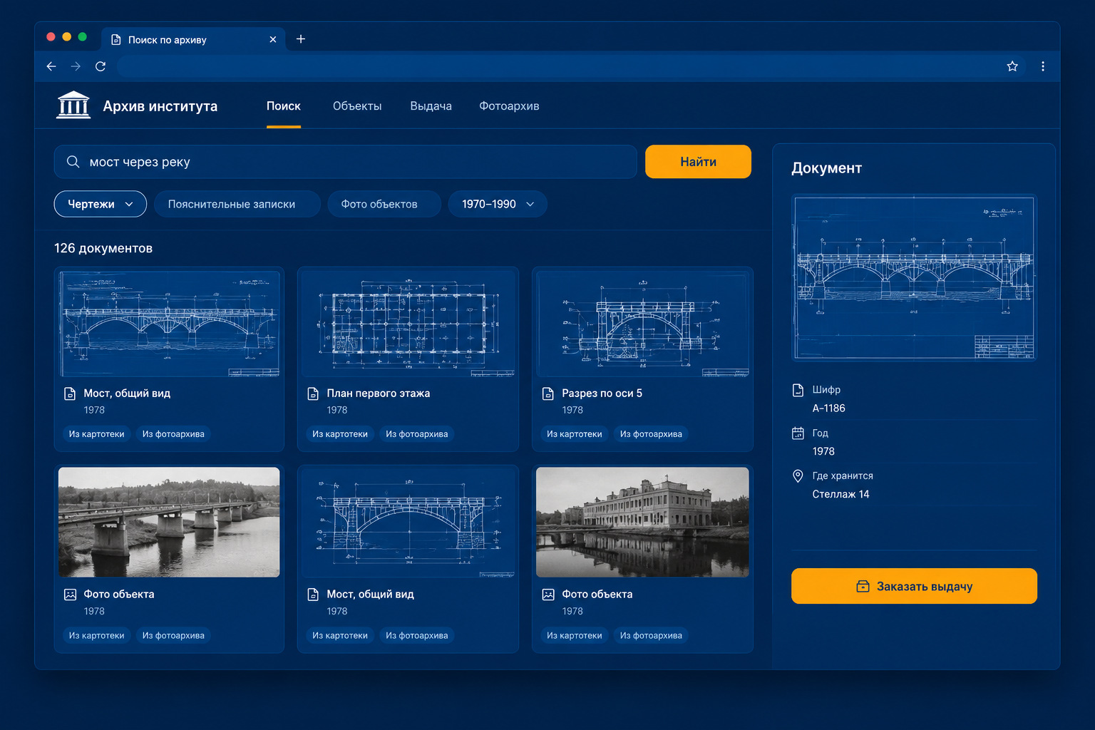Open the 'Разрез по оси 5' blueprint thumbnail
This screenshot has width=1095, height=730.
(x=642, y=323)
